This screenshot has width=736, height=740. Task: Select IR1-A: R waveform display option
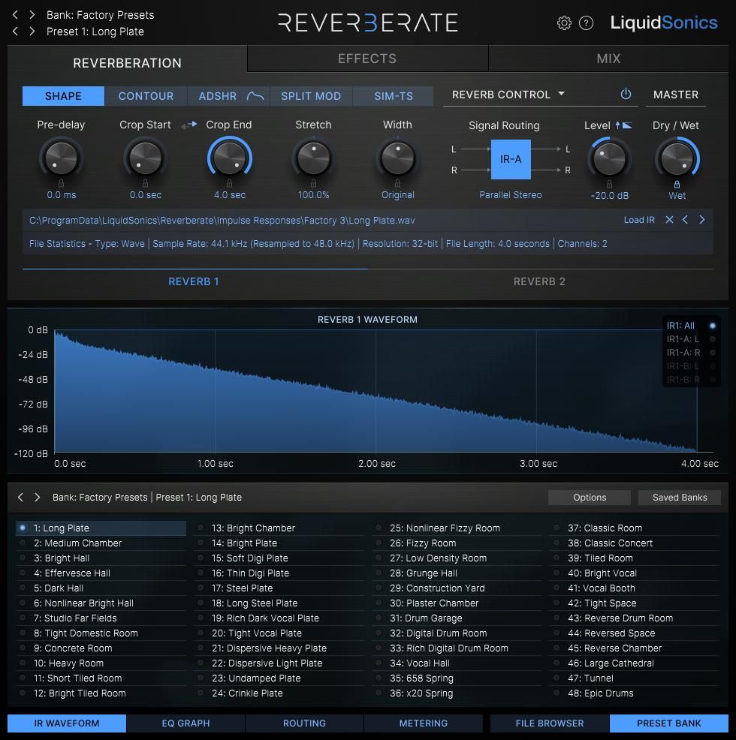[691, 353]
